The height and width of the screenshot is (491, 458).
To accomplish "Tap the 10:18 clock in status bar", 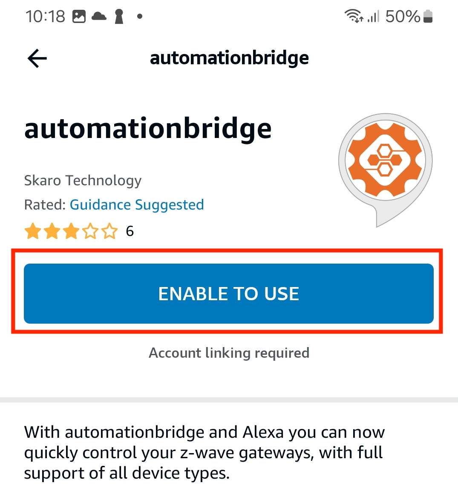I will (x=45, y=17).
